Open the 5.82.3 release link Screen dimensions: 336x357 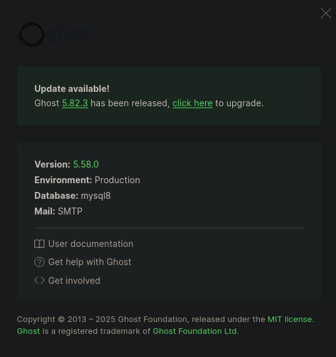pos(75,103)
